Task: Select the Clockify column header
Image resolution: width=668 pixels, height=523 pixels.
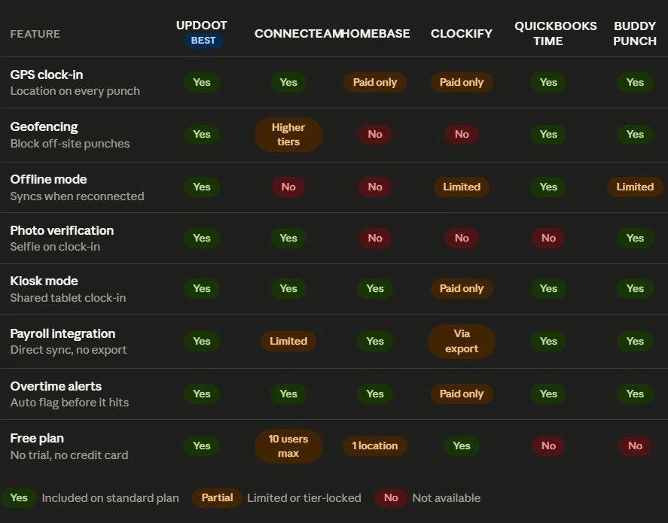Action: pyautogui.click(x=462, y=34)
